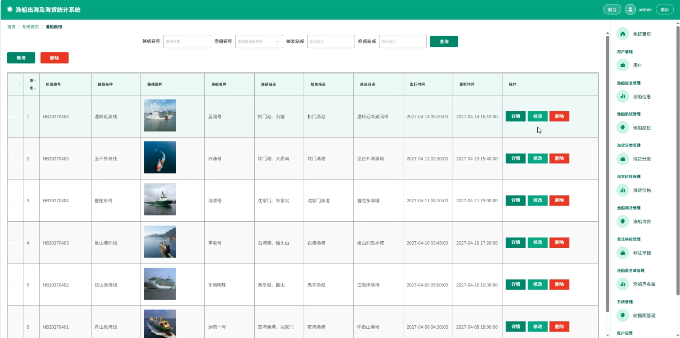Open the 海货分类 sidebar icon
680x338 pixels.
pos(623,159)
